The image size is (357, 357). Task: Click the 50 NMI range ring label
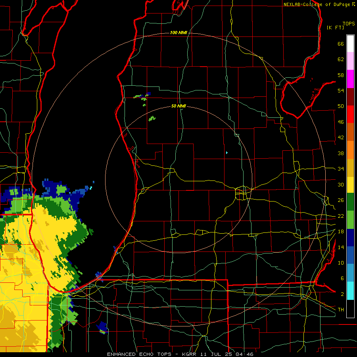[x=178, y=106]
